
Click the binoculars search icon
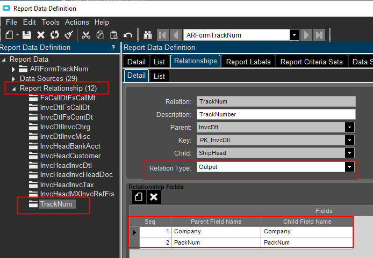148,35
